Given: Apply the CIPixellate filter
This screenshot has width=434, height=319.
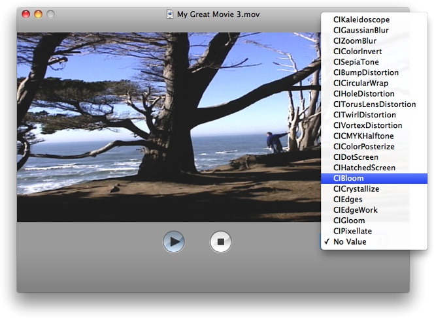Looking at the screenshot, I should [x=354, y=231].
